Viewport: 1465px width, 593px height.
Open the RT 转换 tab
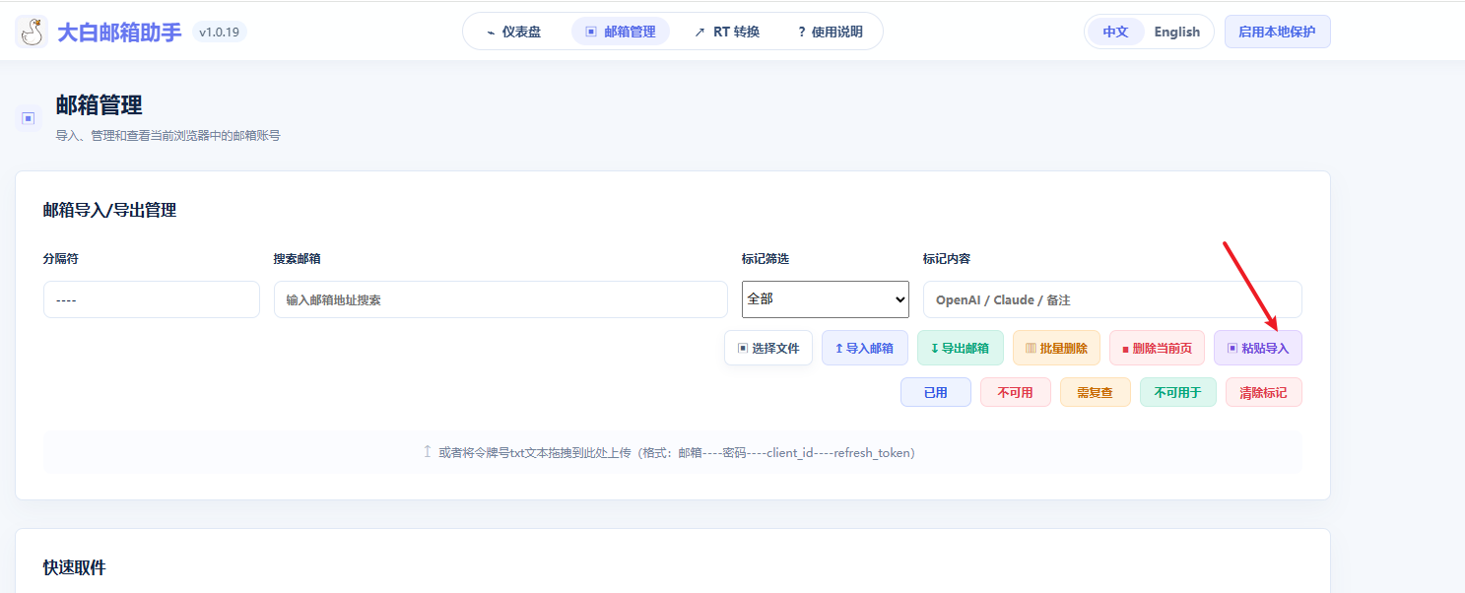pyautogui.click(x=727, y=32)
